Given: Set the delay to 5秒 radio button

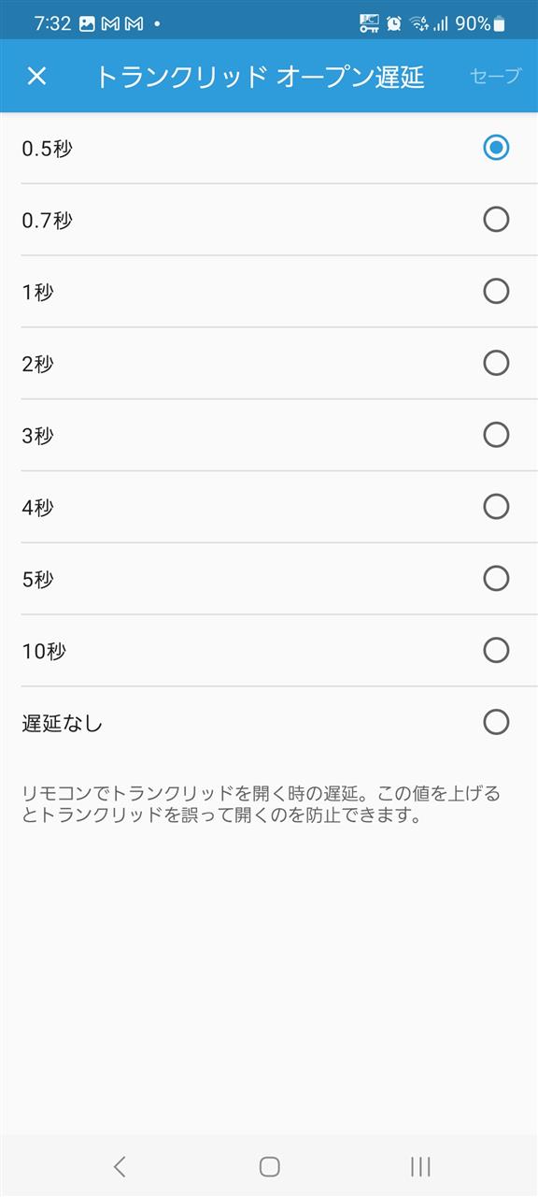Looking at the screenshot, I should point(496,578).
